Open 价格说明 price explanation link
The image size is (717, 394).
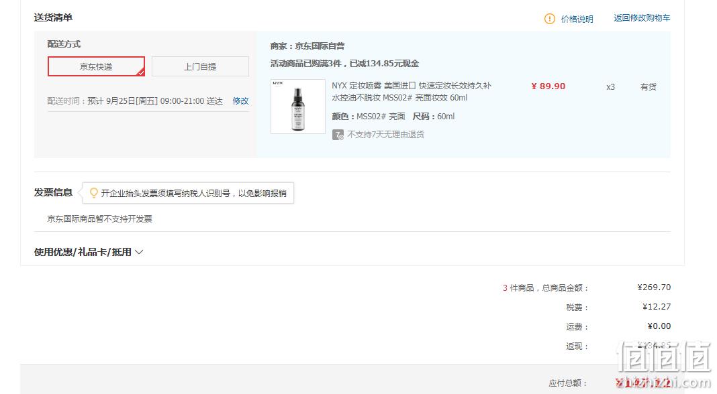577,19
